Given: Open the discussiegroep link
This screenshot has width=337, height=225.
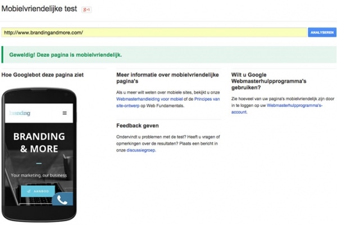Looking at the screenshot, I should tap(141, 150).
